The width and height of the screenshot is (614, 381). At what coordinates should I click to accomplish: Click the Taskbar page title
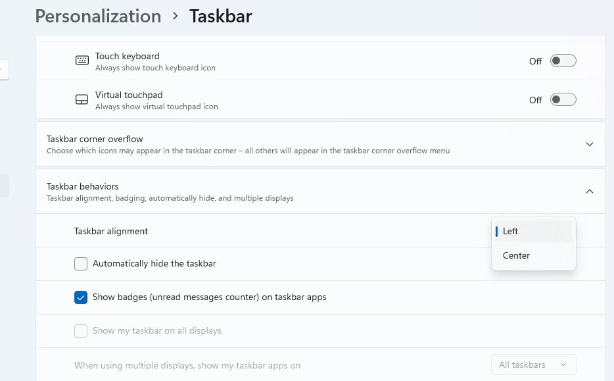[220, 16]
